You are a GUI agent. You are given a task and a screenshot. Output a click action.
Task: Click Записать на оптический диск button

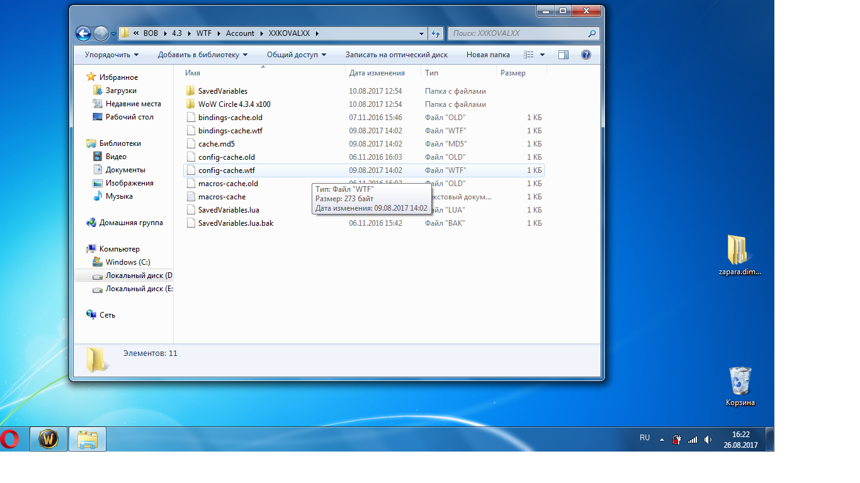click(397, 55)
